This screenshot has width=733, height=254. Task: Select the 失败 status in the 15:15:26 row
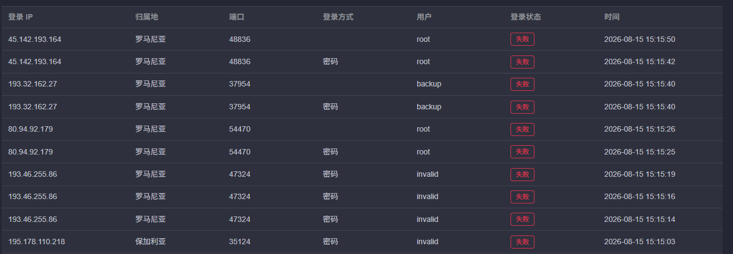pos(522,129)
